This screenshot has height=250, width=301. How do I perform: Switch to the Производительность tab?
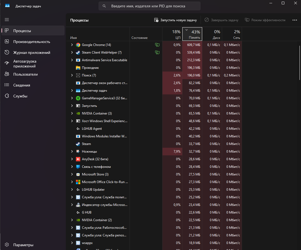coord(33,42)
